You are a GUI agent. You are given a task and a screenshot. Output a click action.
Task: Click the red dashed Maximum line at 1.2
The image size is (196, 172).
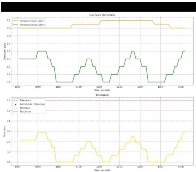pyautogui.click(x=123, y=101)
